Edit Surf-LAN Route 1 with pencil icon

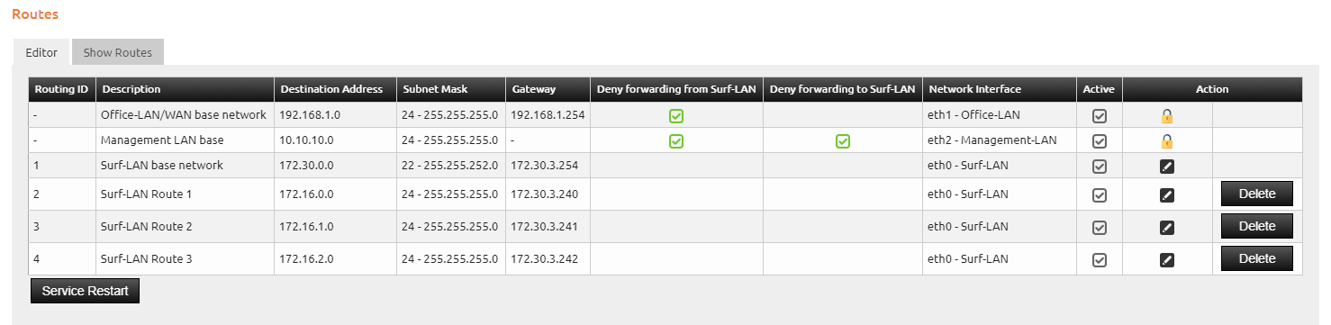pos(1167,194)
